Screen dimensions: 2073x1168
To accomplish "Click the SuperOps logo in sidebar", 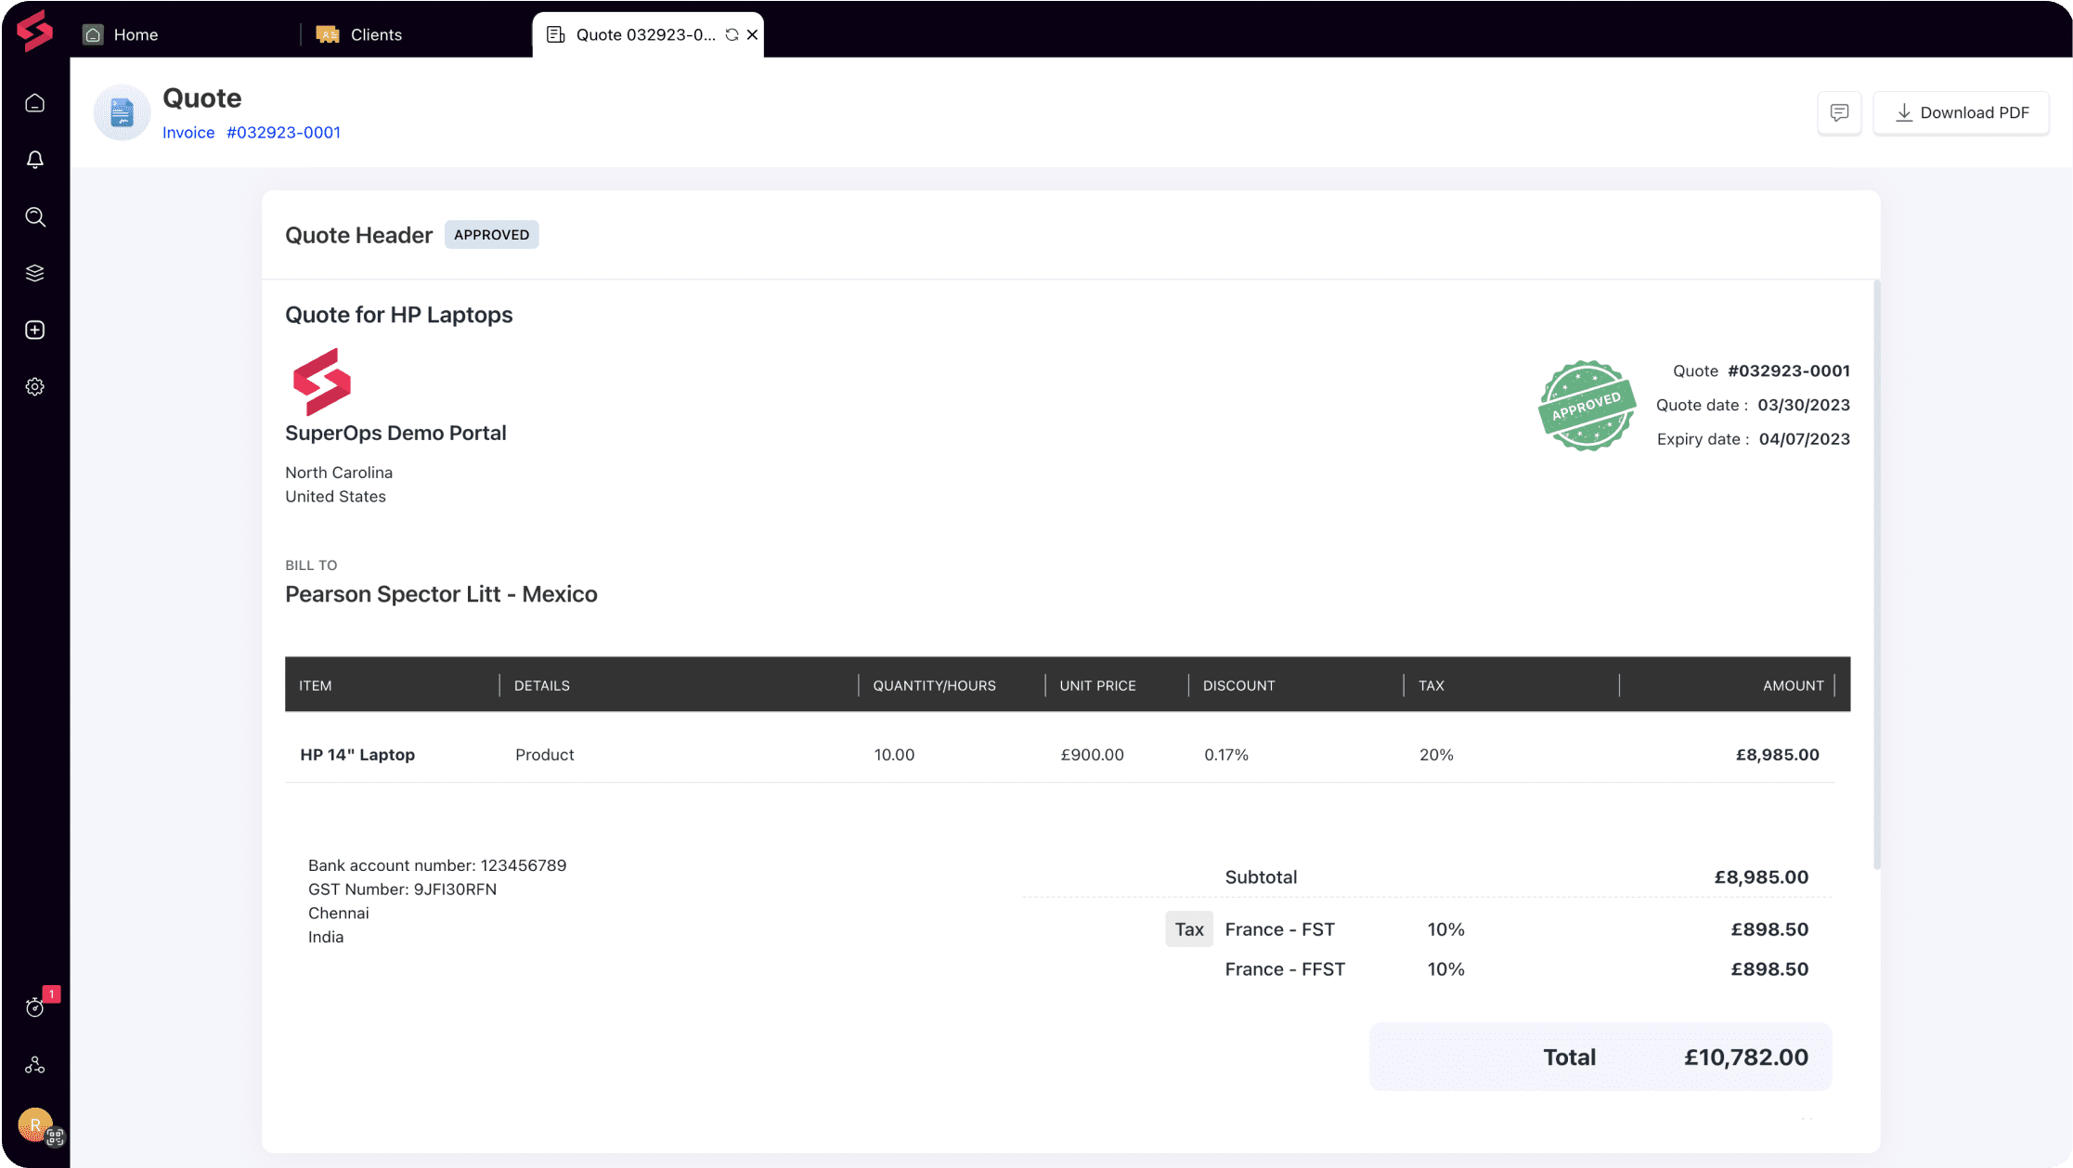I will (x=34, y=31).
